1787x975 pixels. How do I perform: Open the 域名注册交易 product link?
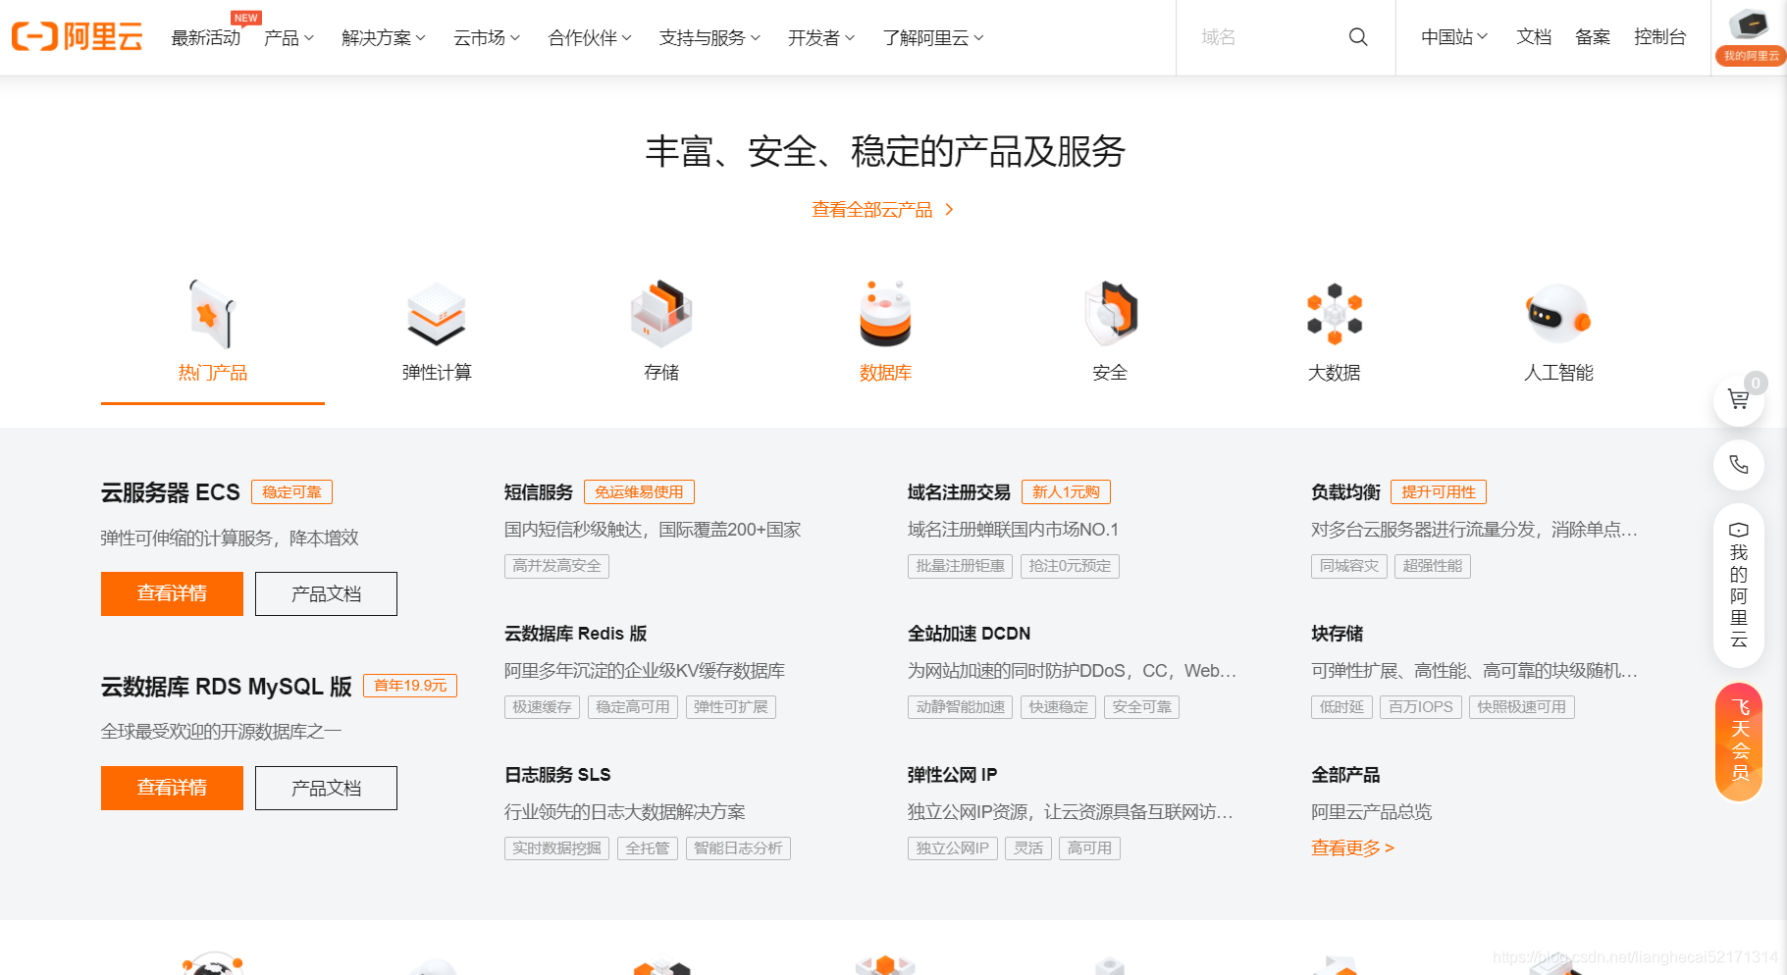tap(959, 492)
